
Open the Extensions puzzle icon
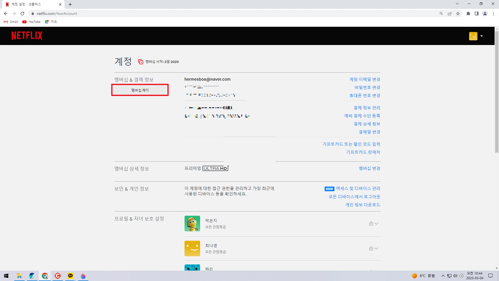pos(468,14)
